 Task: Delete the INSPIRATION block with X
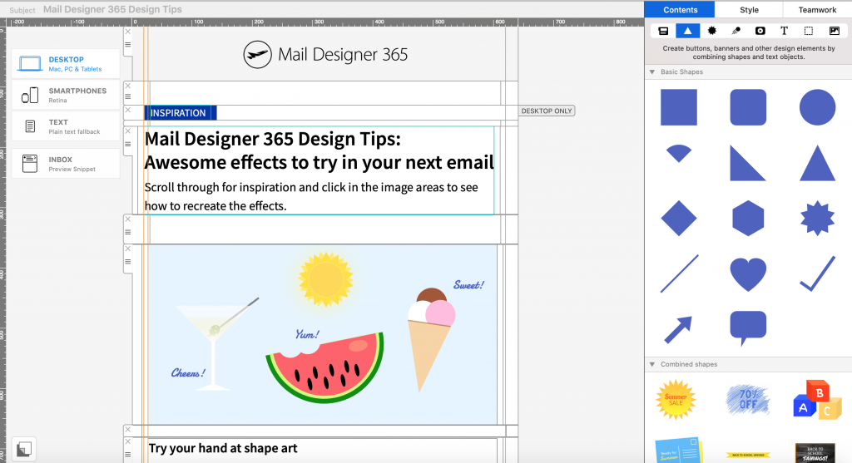pos(127,111)
